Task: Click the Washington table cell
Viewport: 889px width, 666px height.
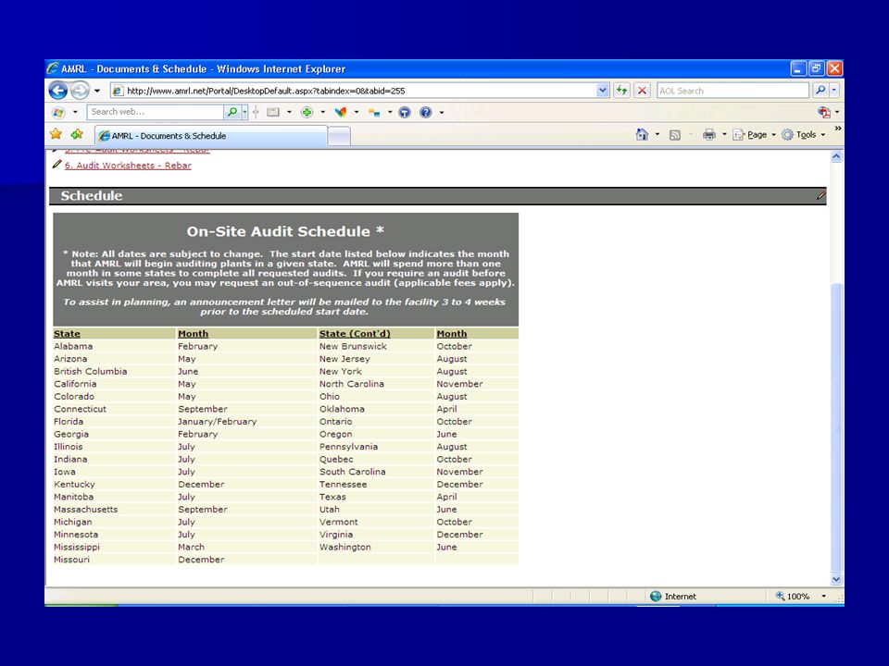Action: pos(376,547)
